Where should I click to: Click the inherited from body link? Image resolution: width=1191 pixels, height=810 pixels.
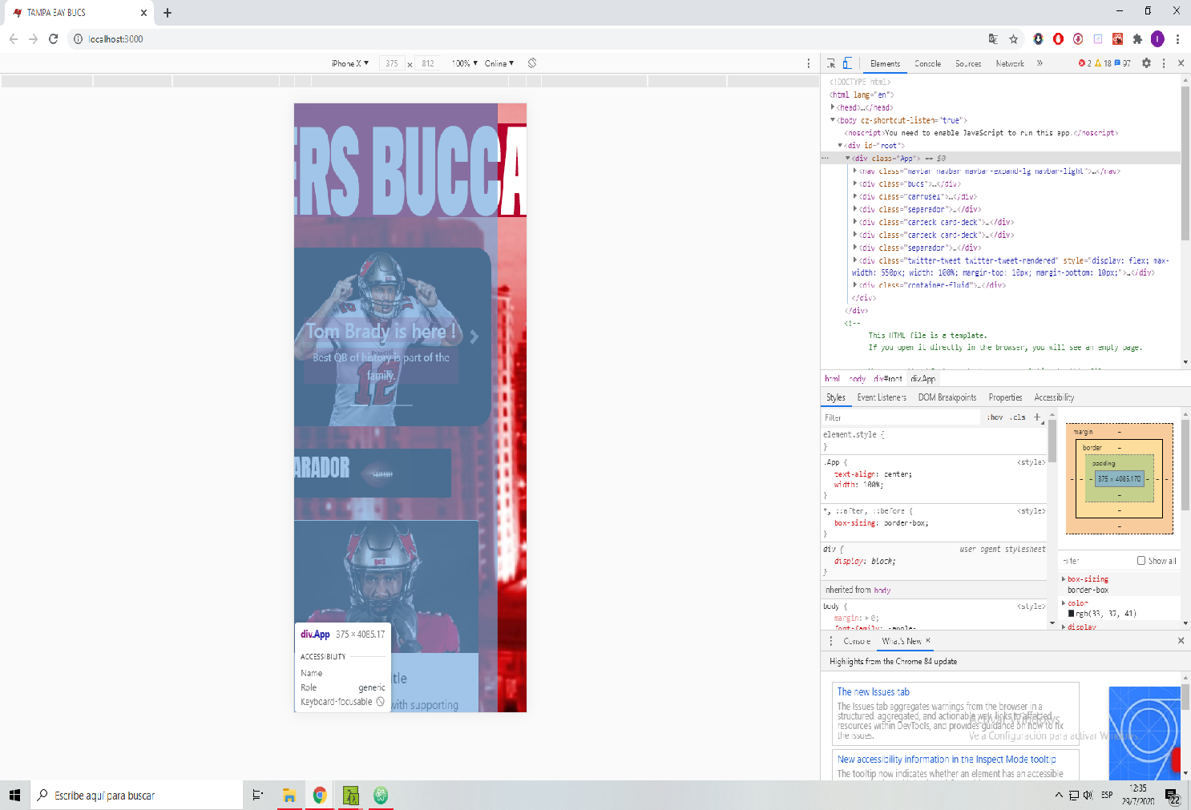(x=882, y=590)
